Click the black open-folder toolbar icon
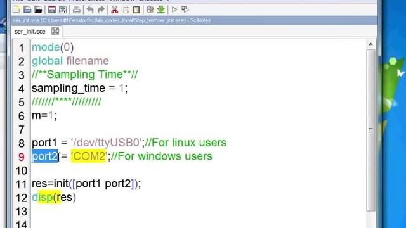 38,9
